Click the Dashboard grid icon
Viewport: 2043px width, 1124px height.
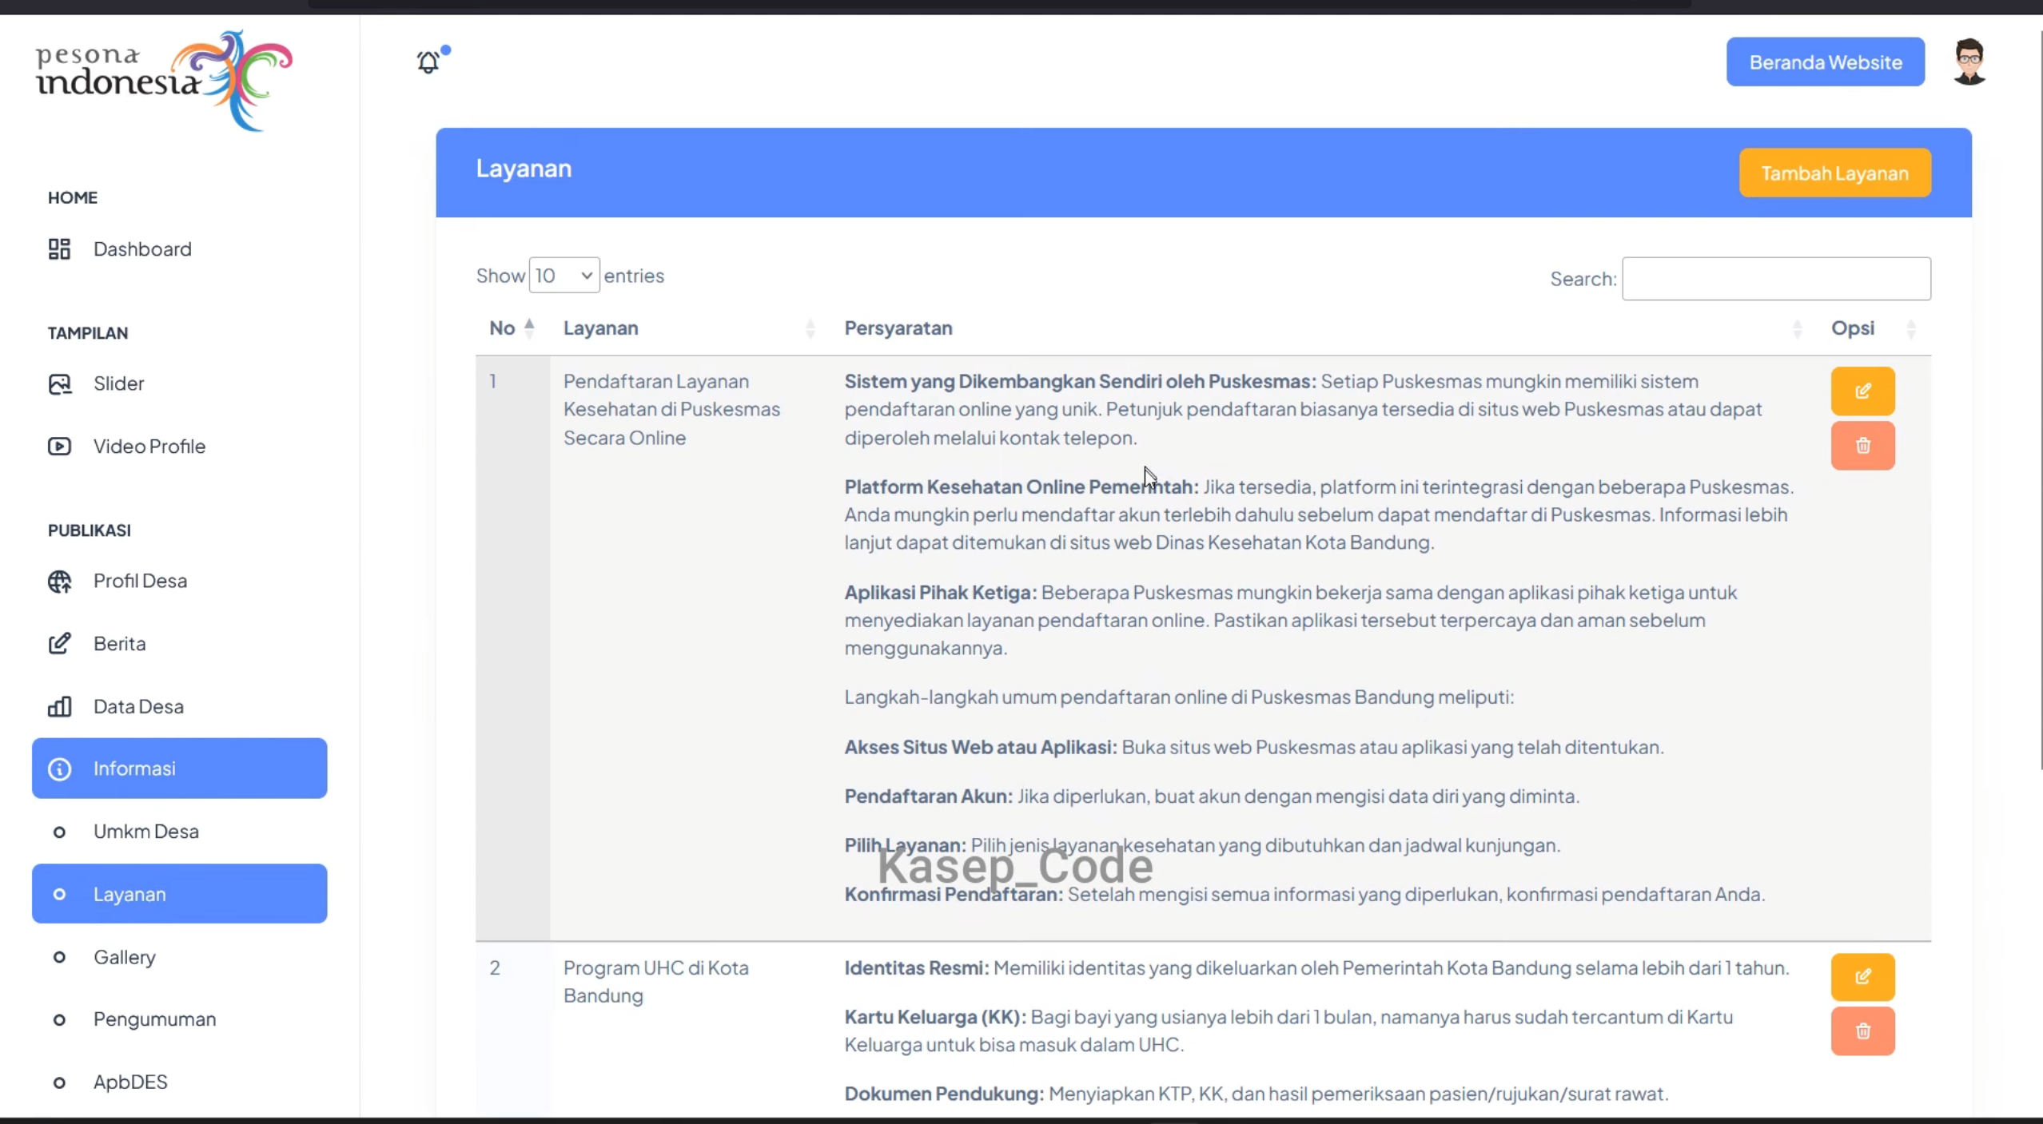[x=59, y=249]
